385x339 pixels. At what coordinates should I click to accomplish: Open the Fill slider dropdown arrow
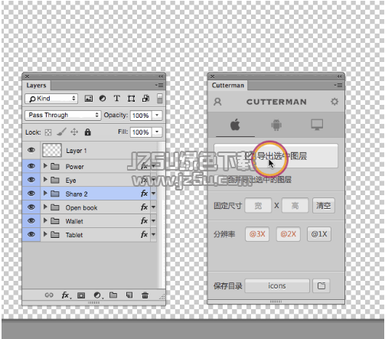[x=157, y=132]
